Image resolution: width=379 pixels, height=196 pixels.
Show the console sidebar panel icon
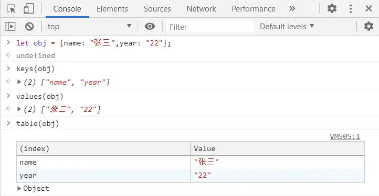pos(10,27)
